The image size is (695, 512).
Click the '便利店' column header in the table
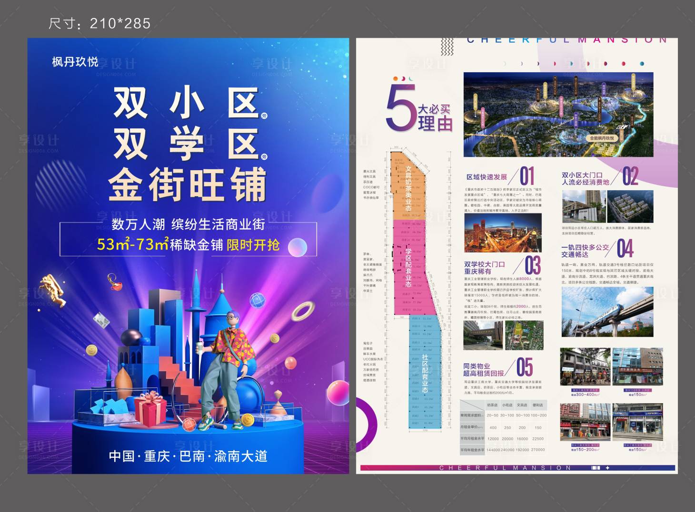[538, 405]
